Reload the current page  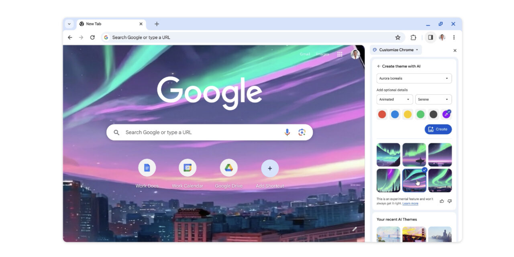[92, 37]
